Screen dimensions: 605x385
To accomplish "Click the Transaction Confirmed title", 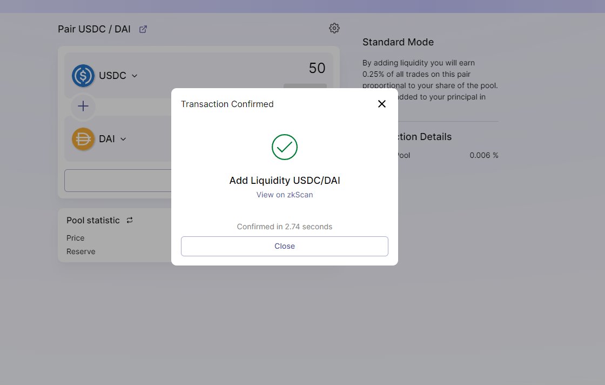I will 227,104.
